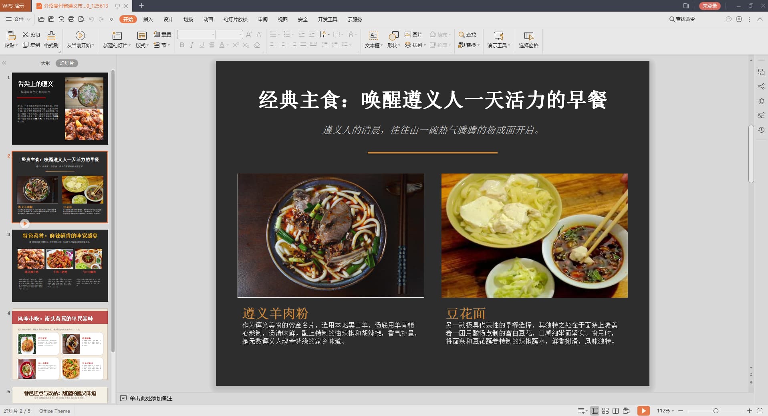Image resolution: width=768 pixels, height=416 pixels.
Task: Toggle normal view button in status bar
Action: click(x=595, y=411)
